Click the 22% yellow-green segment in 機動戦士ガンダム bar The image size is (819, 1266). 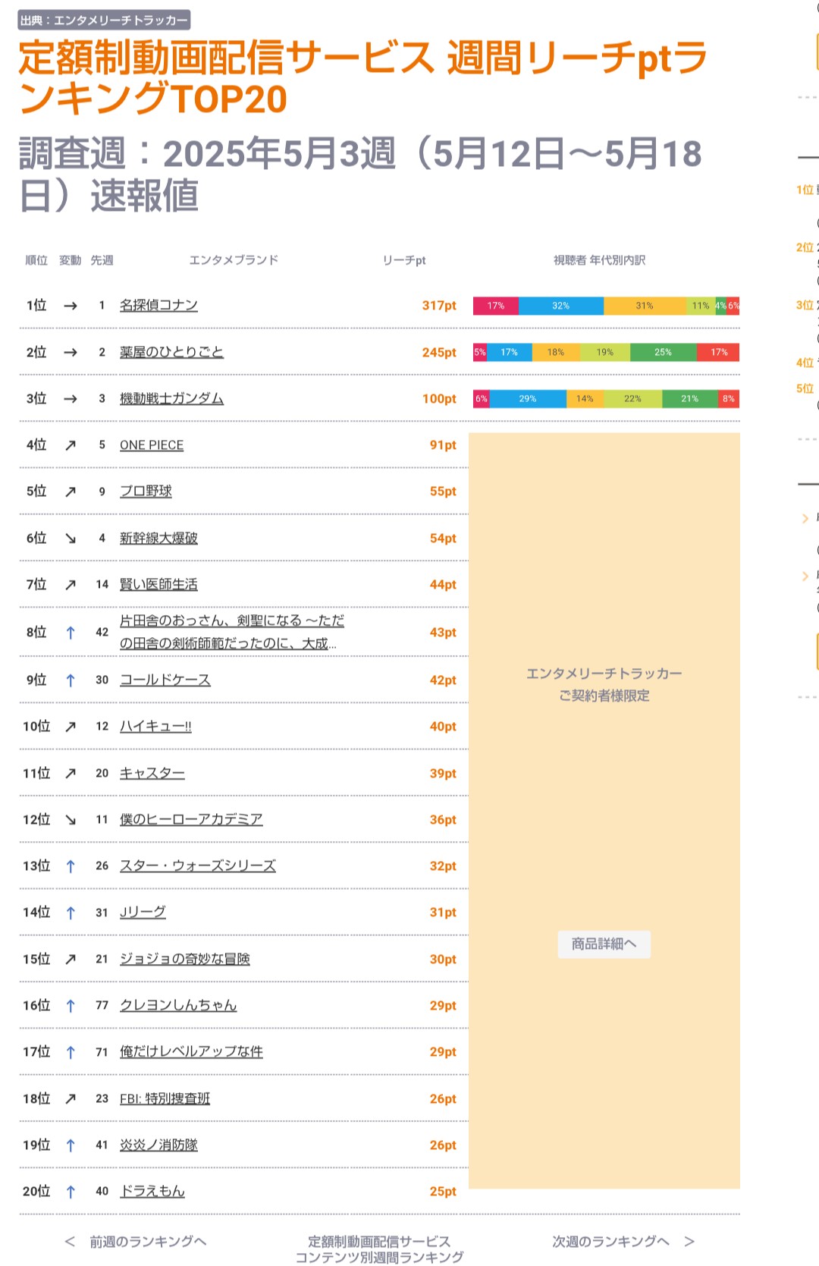[x=632, y=399]
